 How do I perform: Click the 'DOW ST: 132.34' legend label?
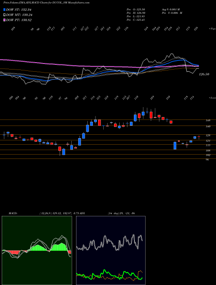(x=19, y=9)
